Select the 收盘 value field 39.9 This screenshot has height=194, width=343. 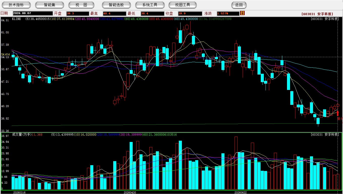click(190, 14)
